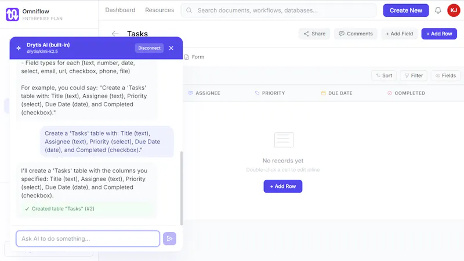Screen dimensions: 464x261
Task: Click the ENTERPRISE PLAN label
Action: tap(42, 19)
